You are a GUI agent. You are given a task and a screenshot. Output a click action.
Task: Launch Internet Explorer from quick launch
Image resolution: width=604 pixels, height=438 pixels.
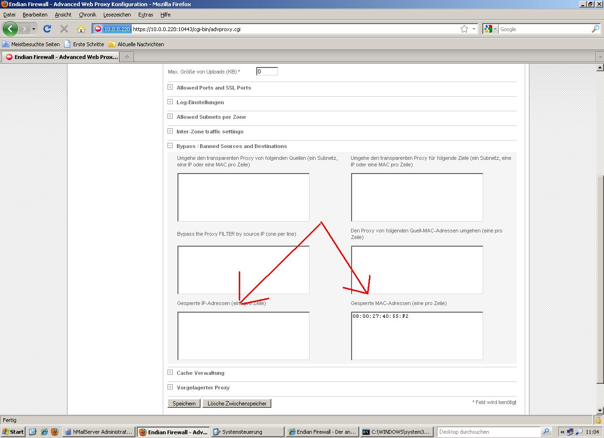[x=44, y=431]
